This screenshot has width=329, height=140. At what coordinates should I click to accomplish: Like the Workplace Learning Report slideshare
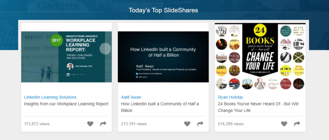click(x=90, y=124)
